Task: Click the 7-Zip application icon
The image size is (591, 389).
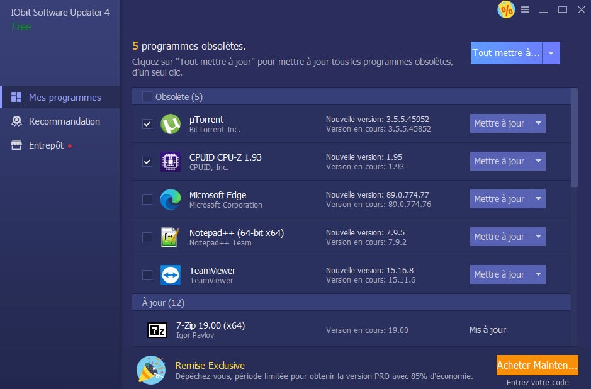Action: (x=157, y=330)
